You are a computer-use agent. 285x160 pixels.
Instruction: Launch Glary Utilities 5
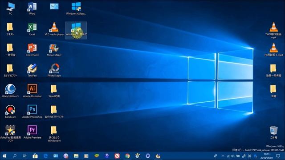pyautogui.click(x=10, y=91)
